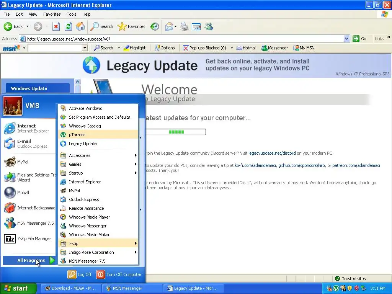This screenshot has height=294, width=392.
Task: Click the Start button
Action: tap(18, 288)
